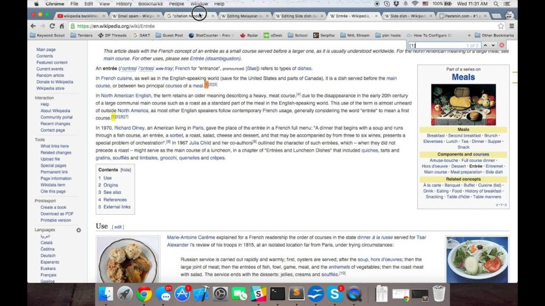
Task: Open Marie-Antoine Carême link
Action: (x=191, y=237)
